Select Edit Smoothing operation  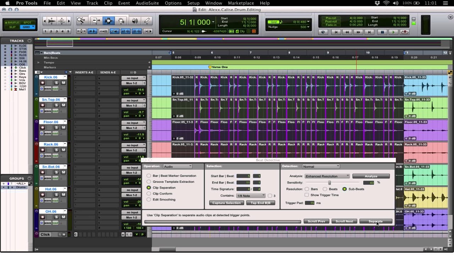(x=149, y=199)
